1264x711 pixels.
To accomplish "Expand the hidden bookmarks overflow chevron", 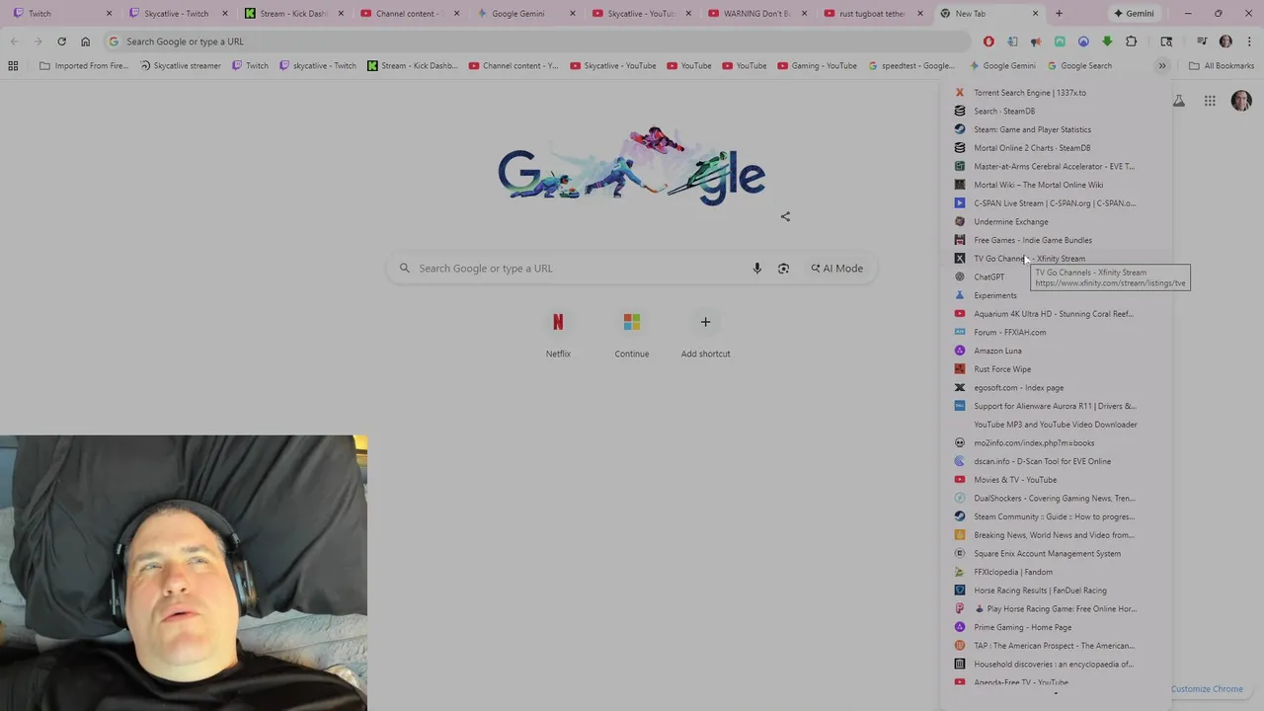I will coord(1162,66).
